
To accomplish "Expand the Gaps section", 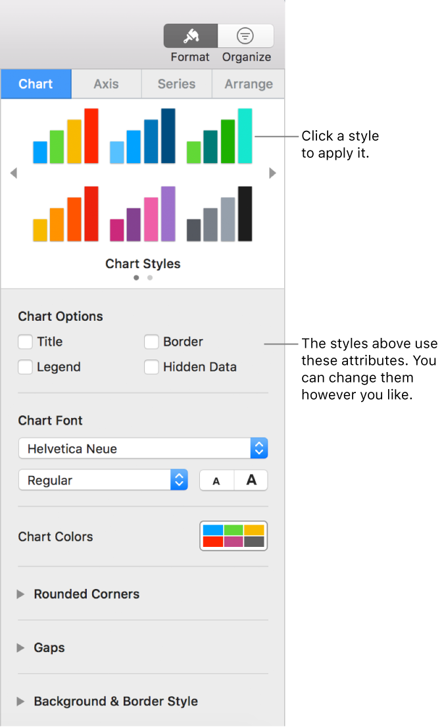I will [20, 647].
